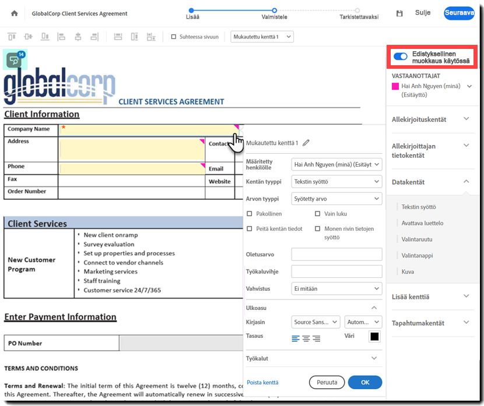Open Kentän tyyppi dropdown
484x406 pixels.
point(336,182)
